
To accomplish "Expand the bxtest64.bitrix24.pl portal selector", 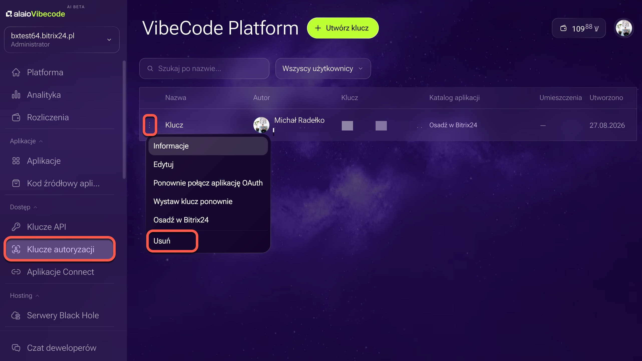I will coord(62,40).
